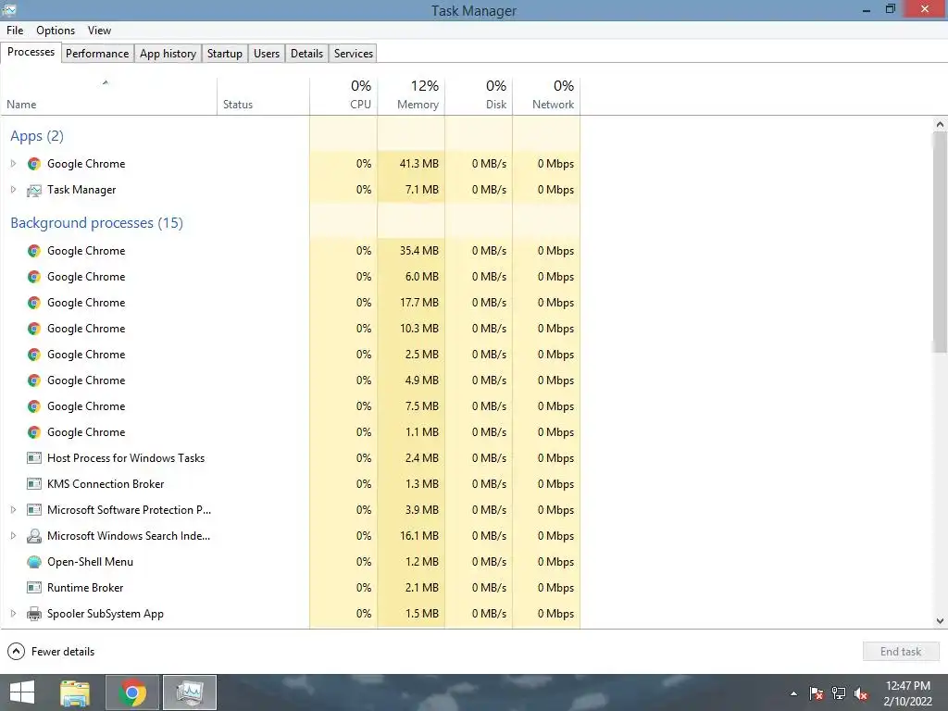
Task: Expand Microsoft Software Protection process
Action: point(13,510)
